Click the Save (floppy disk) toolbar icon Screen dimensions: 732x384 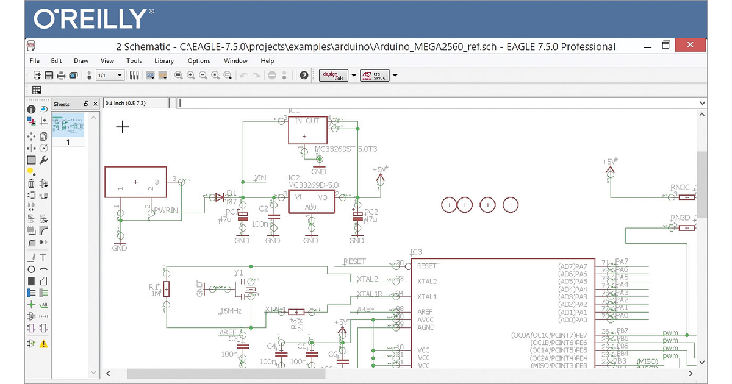[x=49, y=75]
